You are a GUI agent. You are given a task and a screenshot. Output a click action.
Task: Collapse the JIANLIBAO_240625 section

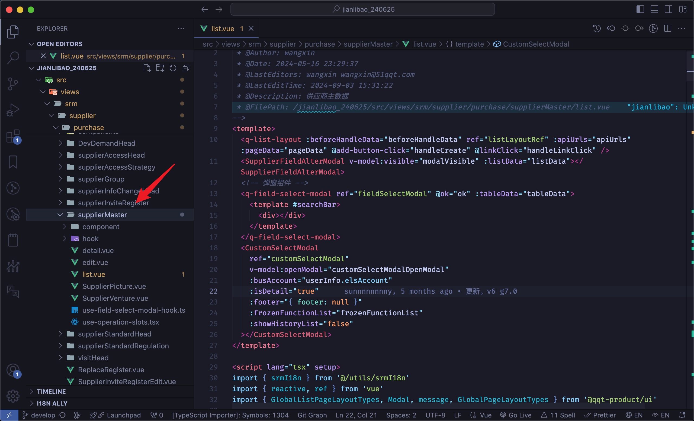pos(31,68)
